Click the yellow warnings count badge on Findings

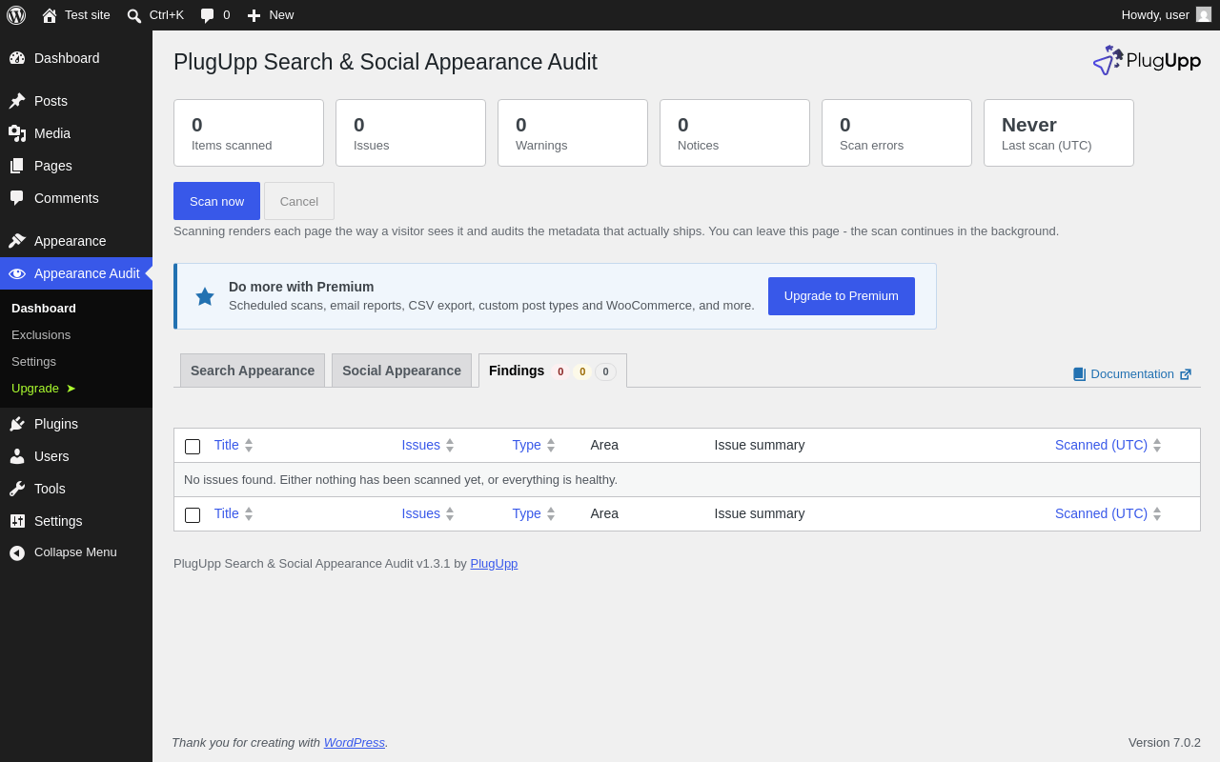[582, 371]
